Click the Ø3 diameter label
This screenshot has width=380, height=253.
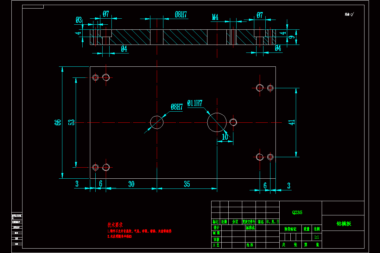(x=79, y=21)
